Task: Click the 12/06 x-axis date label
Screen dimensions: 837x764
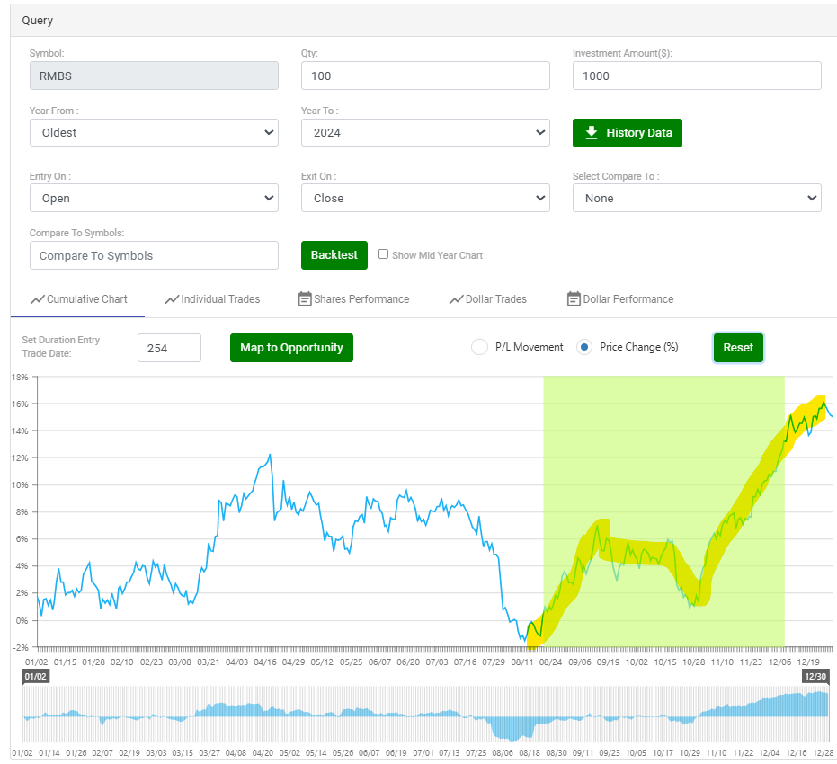Action: [779, 662]
